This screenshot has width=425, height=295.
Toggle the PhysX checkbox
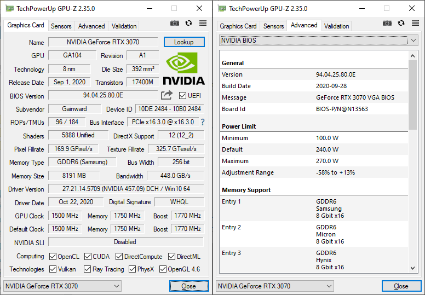pos(133,269)
